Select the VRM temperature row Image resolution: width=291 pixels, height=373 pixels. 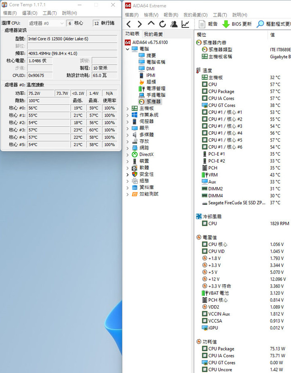tap(243, 175)
